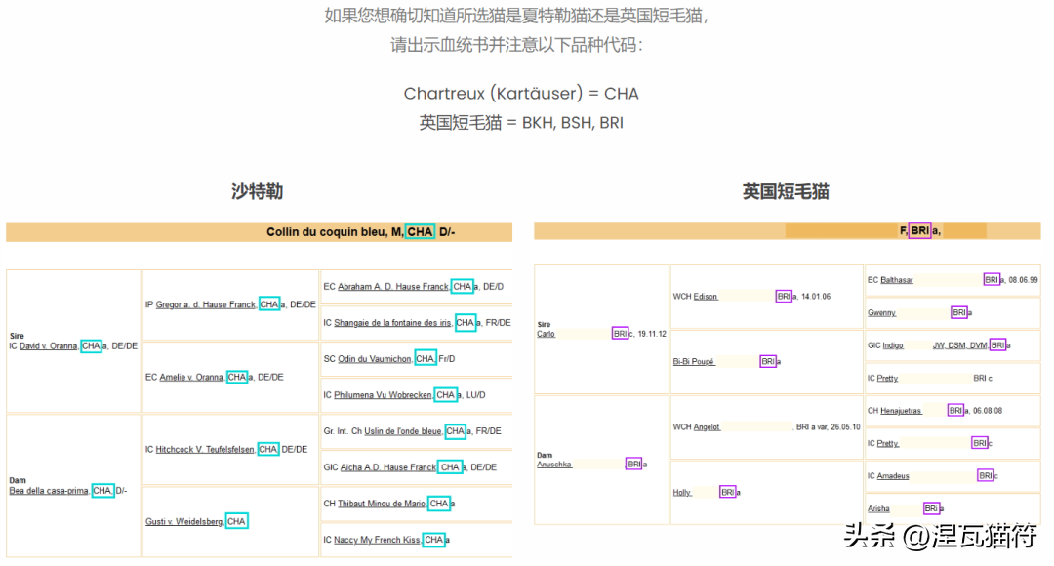This screenshot has width=1054, height=566.
Task: Click the highlighted CHA code beside Collin du coquin bleu
Action: [x=421, y=232]
